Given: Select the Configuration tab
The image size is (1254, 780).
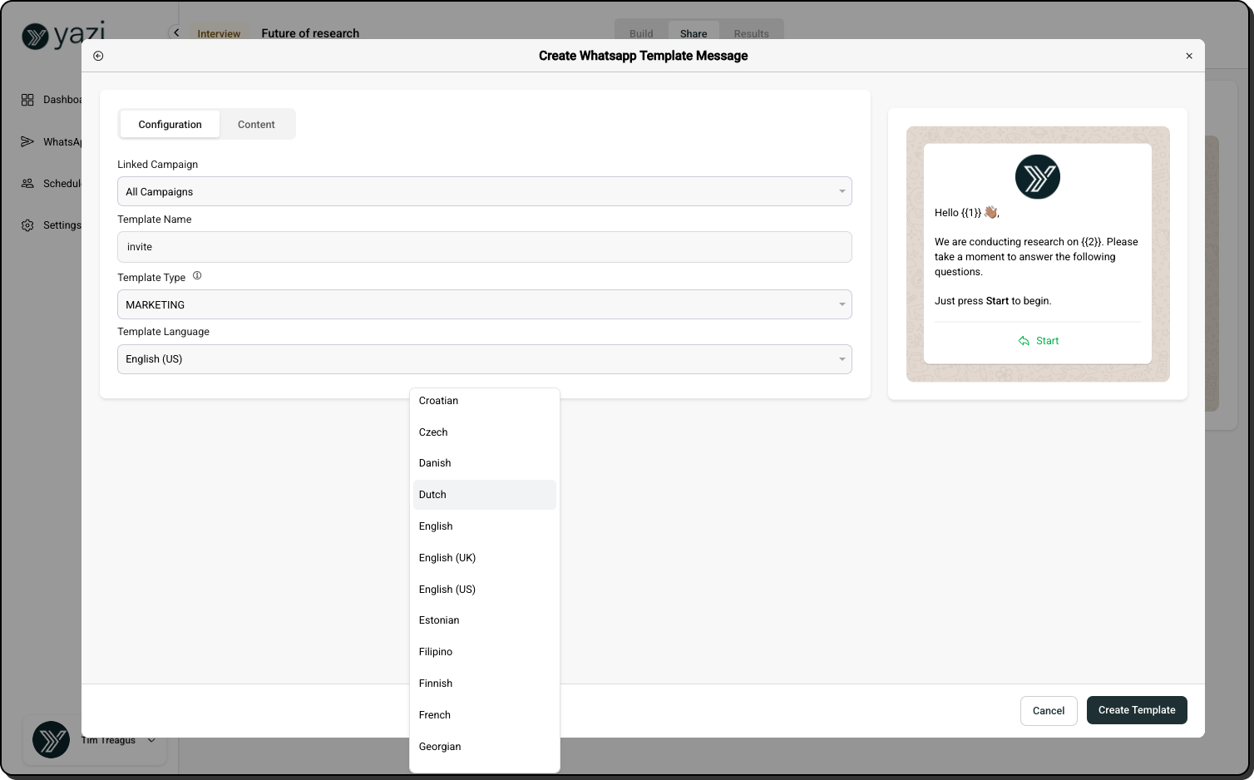Looking at the screenshot, I should (x=170, y=125).
